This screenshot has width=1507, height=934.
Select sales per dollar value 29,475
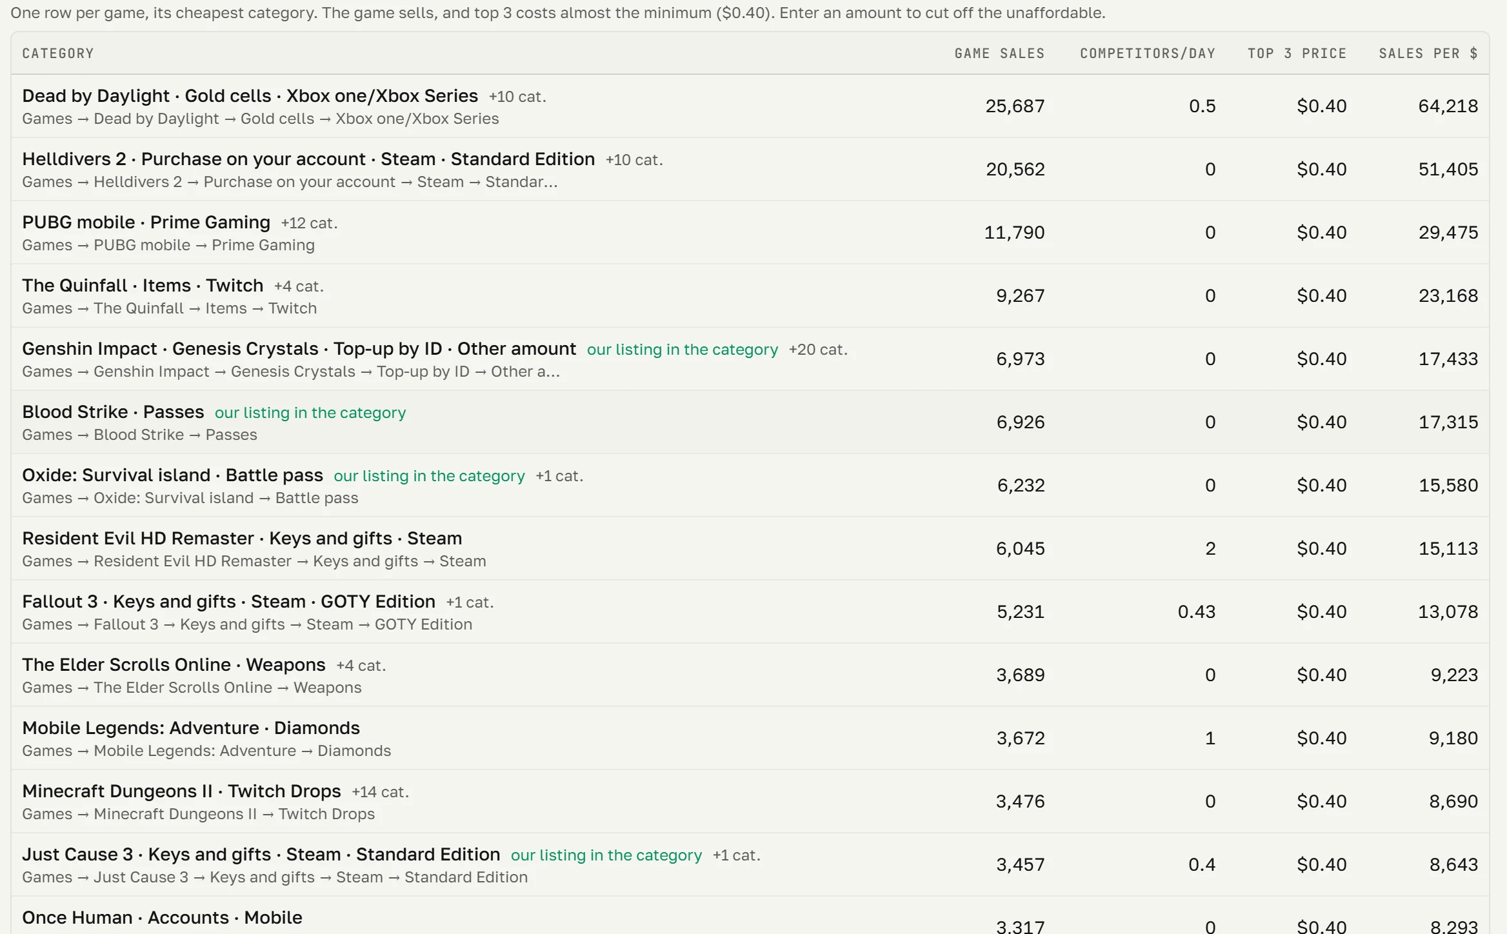coord(1448,232)
